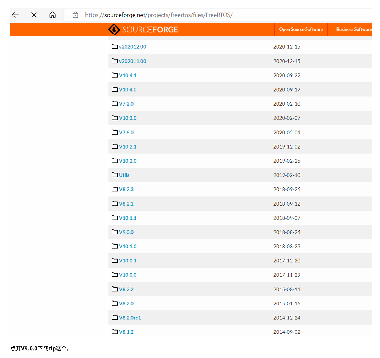Click the folder icon beside V10.4.0
Viewport: 380px width, 358px height.
[115, 89]
